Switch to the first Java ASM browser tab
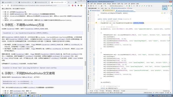 9,2
